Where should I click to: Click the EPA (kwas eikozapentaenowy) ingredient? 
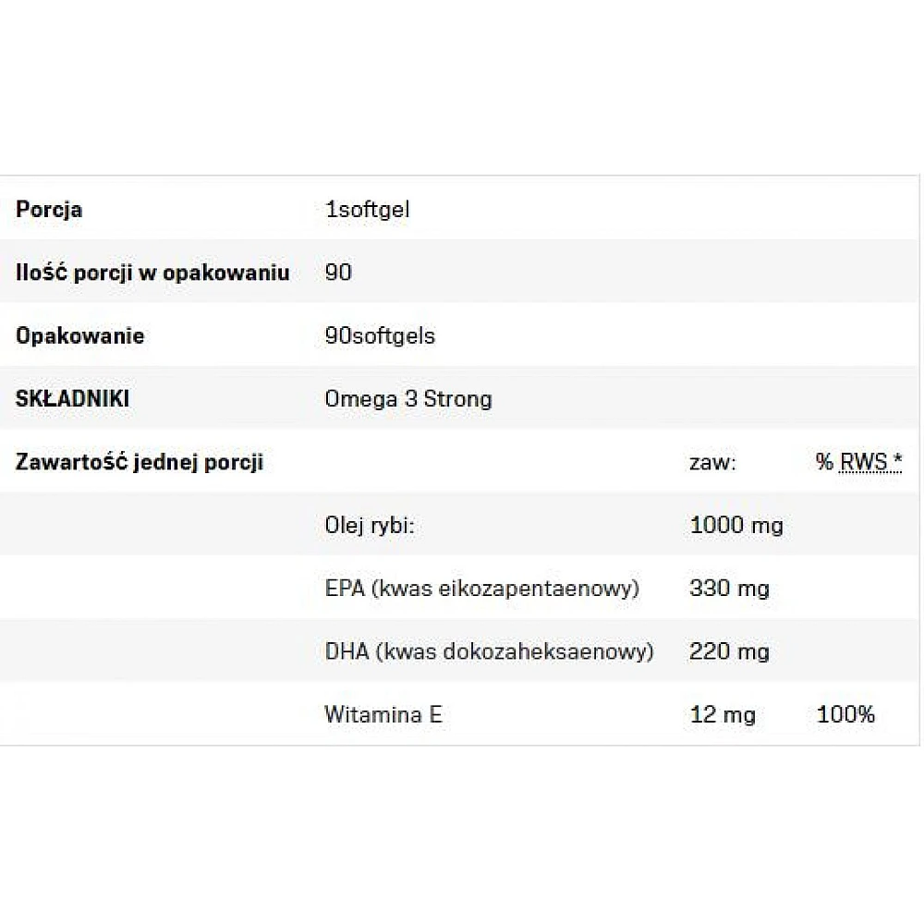pos(481,589)
